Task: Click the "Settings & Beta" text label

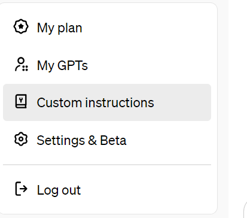Action: [81, 140]
